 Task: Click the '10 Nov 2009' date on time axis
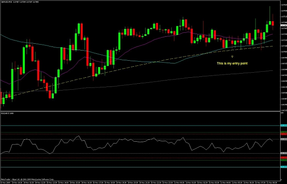click(x=5, y=183)
